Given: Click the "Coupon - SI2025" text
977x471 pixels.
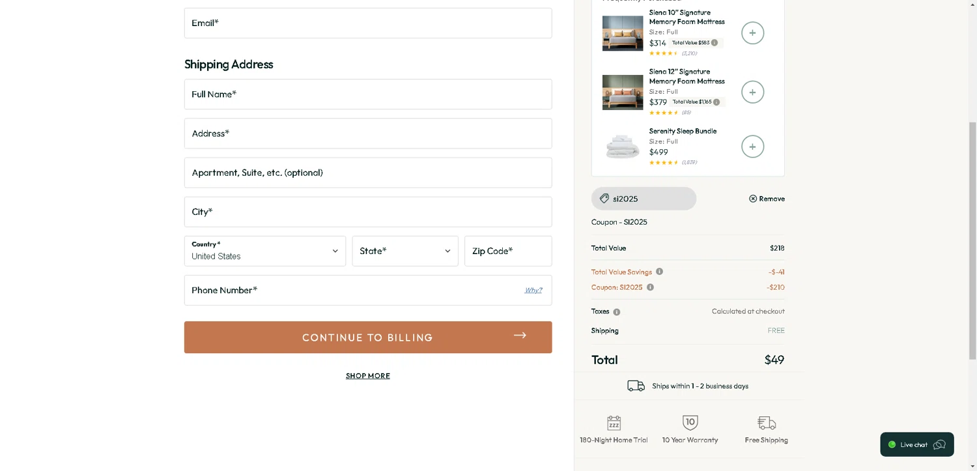Looking at the screenshot, I should click(619, 222).
